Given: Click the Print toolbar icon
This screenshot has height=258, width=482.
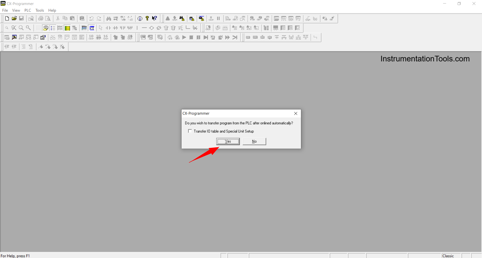Looking at the screenshot, I should coord(41,18).
